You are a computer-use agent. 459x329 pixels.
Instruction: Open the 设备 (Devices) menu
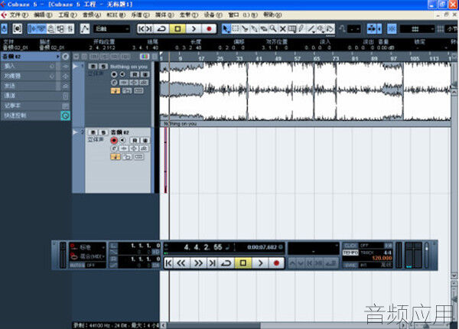point(213,15)
